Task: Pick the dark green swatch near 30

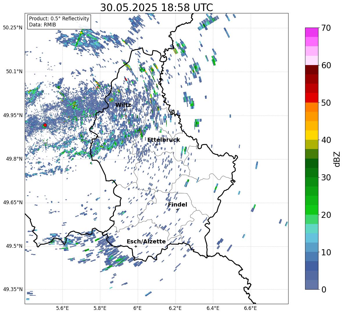Action: (311, 173)
